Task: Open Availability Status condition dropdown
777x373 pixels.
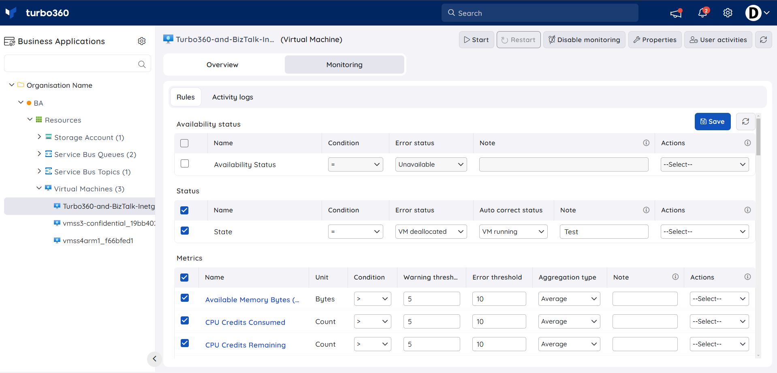Action: [x=355, y=164]
